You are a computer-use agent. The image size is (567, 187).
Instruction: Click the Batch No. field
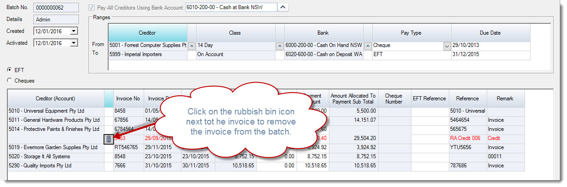point(56,8)
